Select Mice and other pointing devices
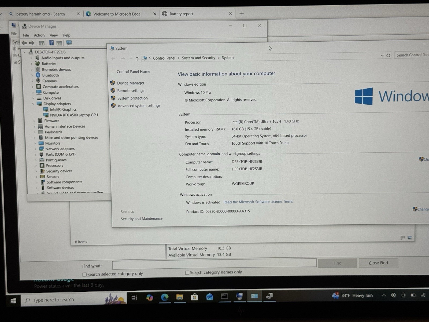The image size is (429, 322). coord(72,138)
